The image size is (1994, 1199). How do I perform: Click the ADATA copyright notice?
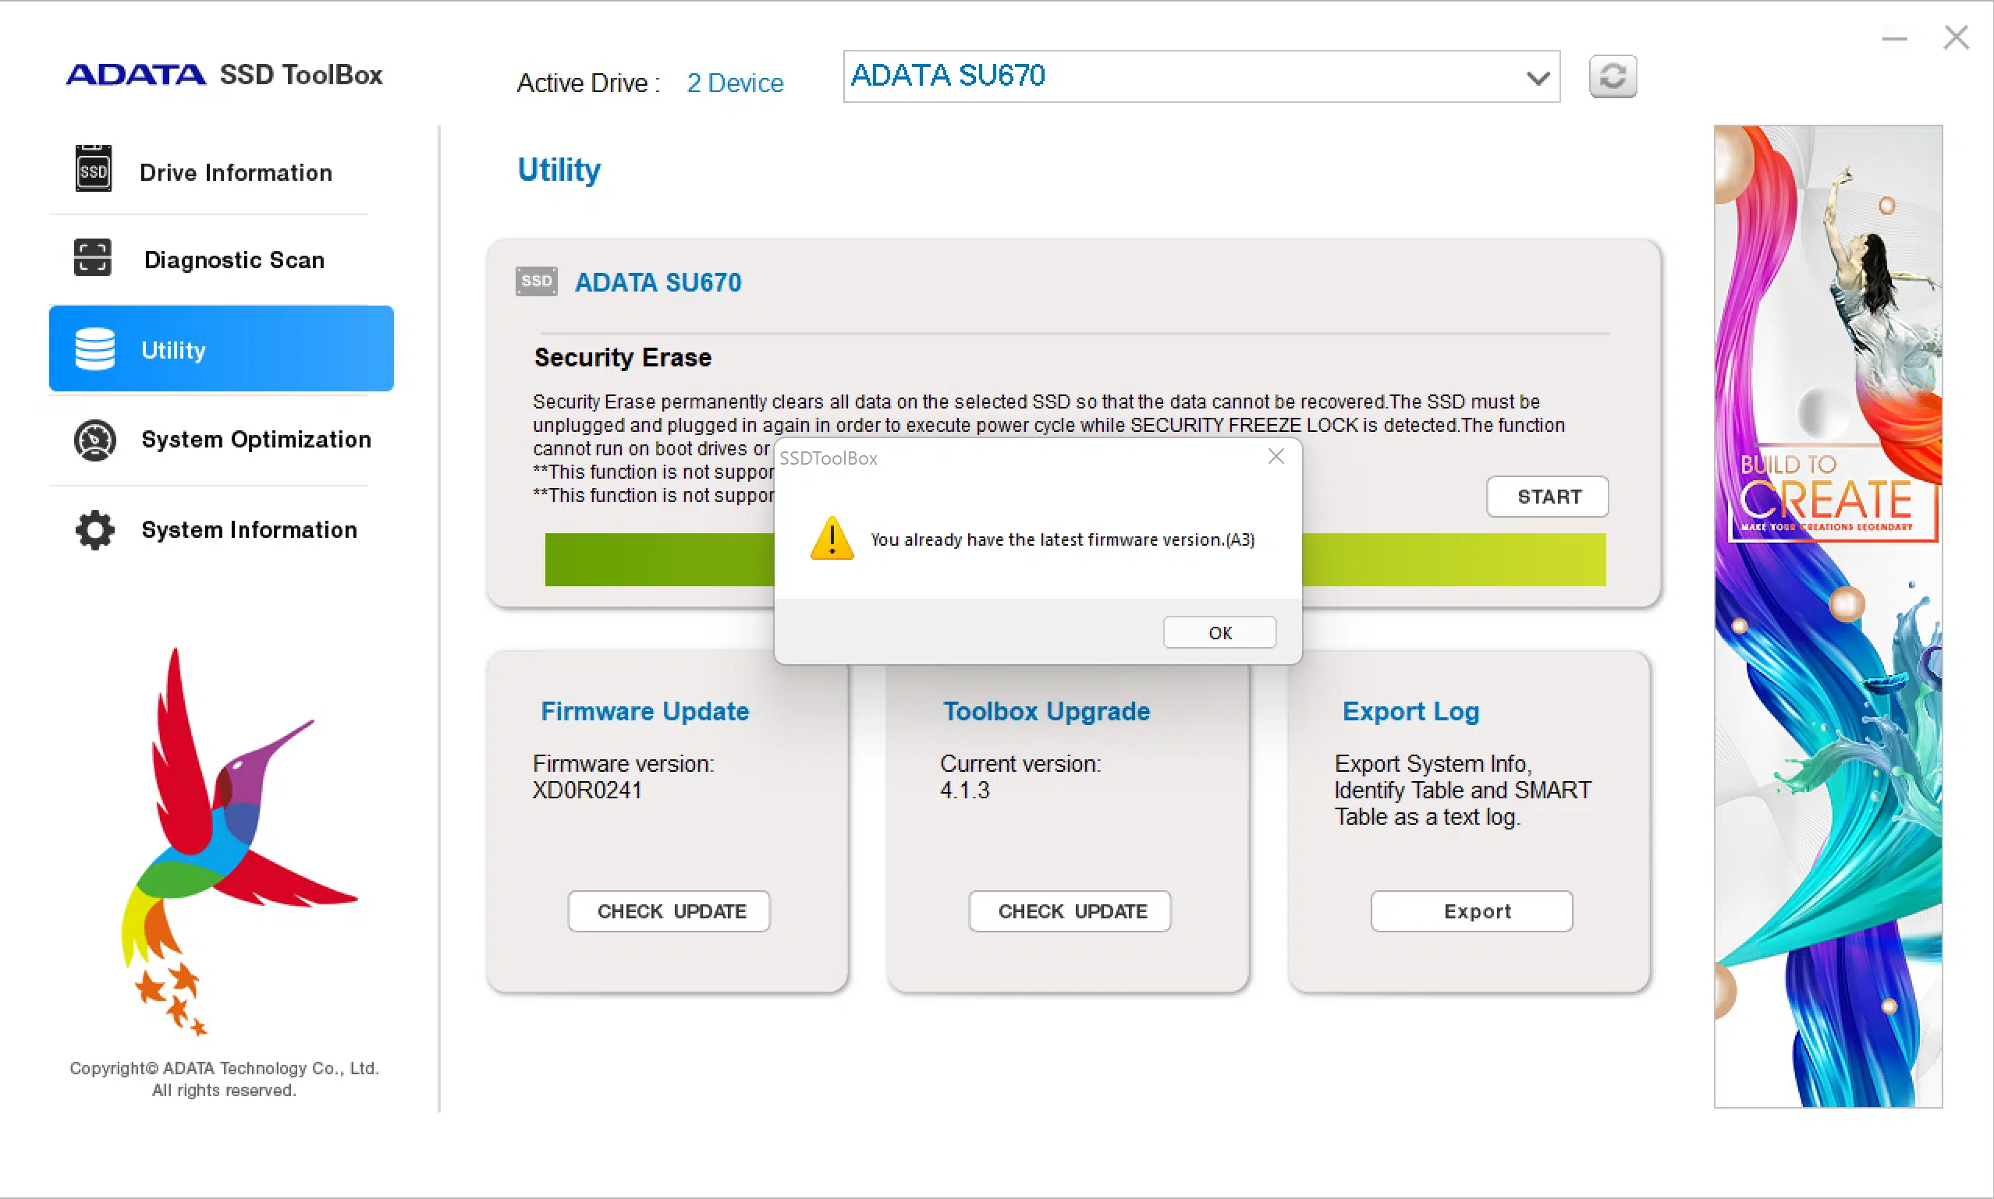click(x=224, y=1079)
